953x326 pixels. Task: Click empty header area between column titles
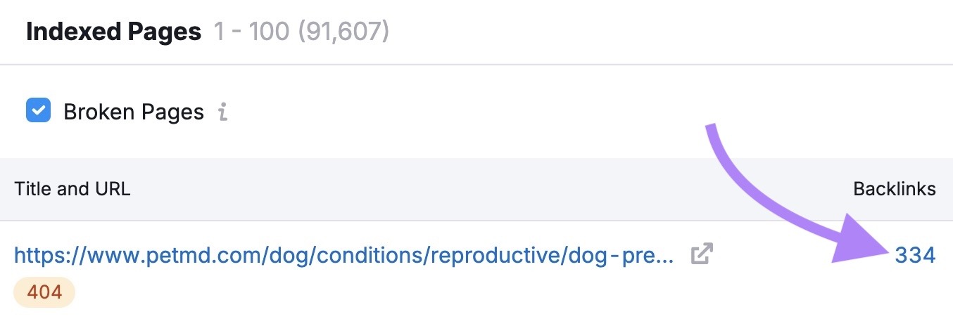click(493, 189)
